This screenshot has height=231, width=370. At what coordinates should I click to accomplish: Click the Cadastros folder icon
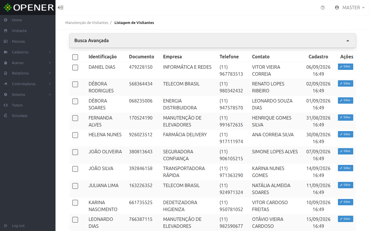click(6, 52)
